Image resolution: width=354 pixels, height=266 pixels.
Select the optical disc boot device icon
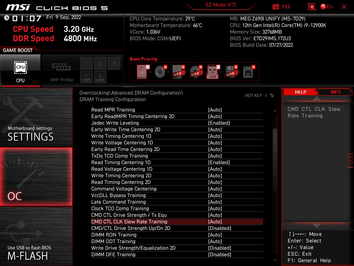(160, 72)
